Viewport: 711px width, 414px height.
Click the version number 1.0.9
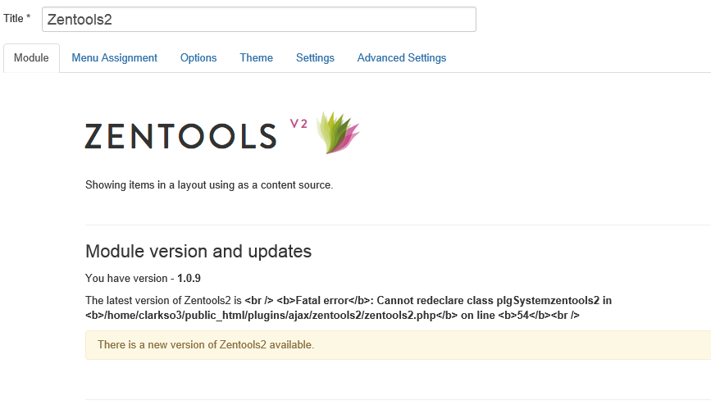[x=189, y=279]
